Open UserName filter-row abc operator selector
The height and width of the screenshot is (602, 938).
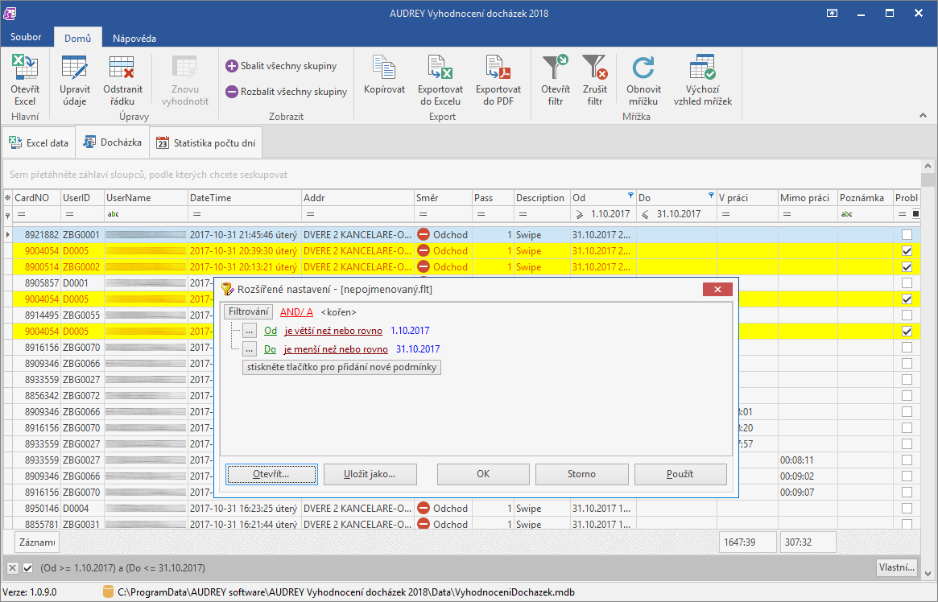(x=113, y=214)
